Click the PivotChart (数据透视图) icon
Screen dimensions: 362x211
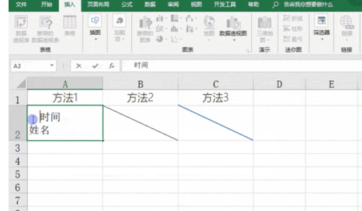coord(233,23)
